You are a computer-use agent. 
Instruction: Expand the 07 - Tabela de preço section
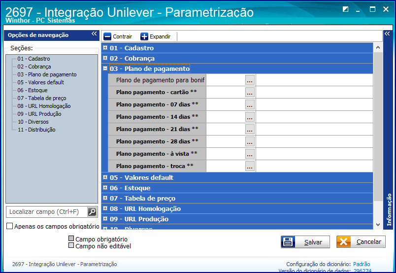point(105,198)
